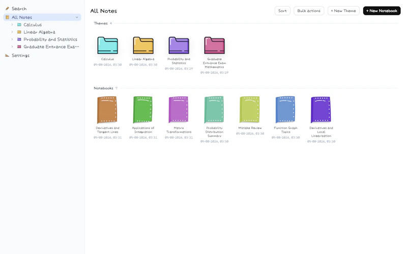407x254 pixels.
Task: Open the Function Graph Topics blue notebook
Action: click(285, 110)
